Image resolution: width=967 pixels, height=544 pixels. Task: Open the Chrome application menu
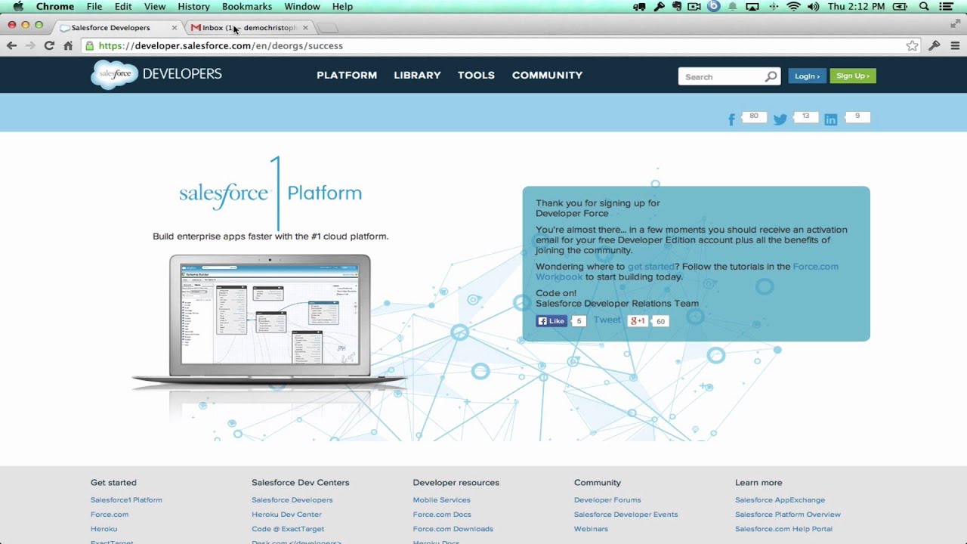pyautogui.click(x=55, y=6)
